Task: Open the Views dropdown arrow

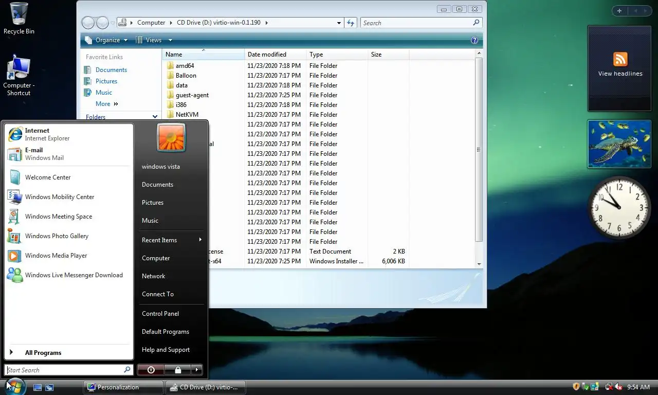Action: 170,40
